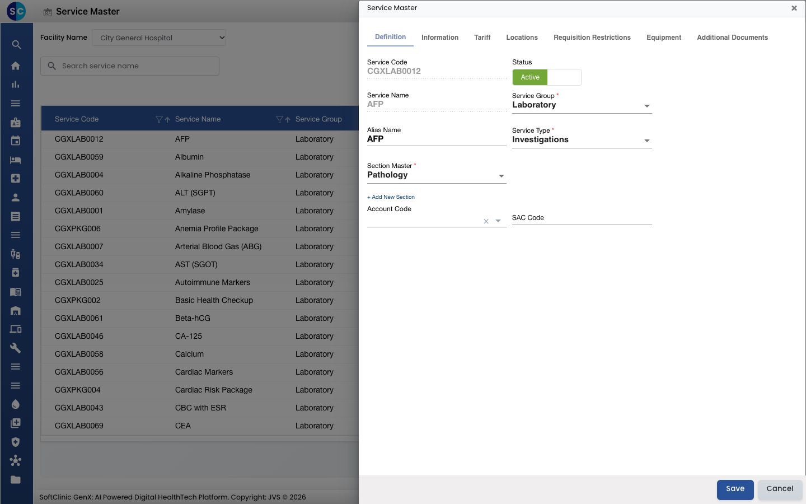Click the filter icon in the Service Code column header

(x=159, y=119)
